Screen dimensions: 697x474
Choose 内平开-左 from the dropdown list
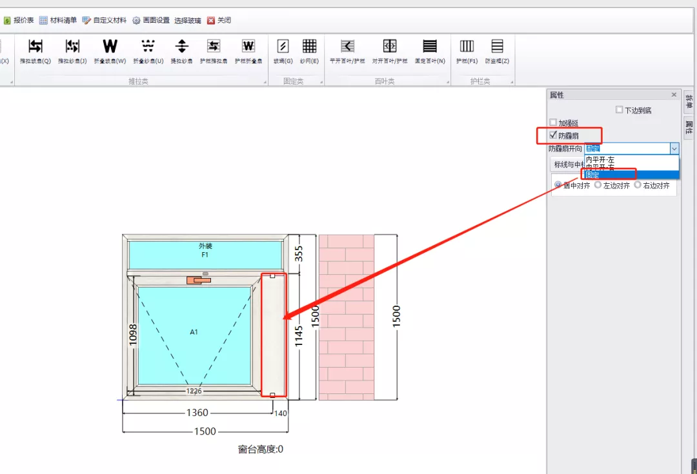click(x=600, y=159)
